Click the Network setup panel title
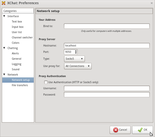155x137 pixels. pos(48,11)
